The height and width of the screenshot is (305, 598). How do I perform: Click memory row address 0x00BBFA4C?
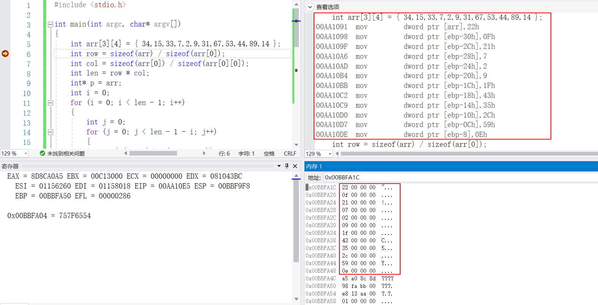tap(321, 278)
